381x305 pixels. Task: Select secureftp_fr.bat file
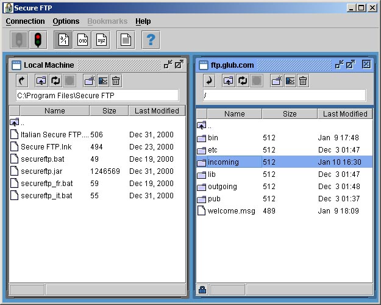(x=97, y=183)
